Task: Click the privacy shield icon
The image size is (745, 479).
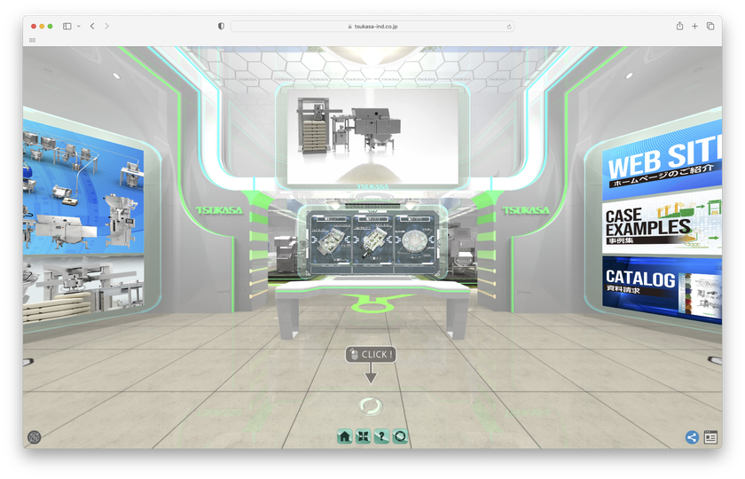Action: tap(221, 26)
